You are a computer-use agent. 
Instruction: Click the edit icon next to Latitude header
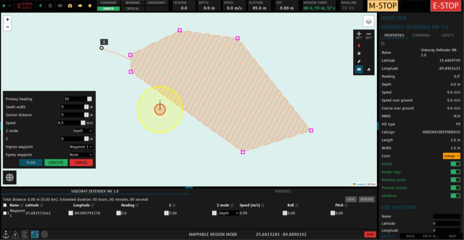click(x=42, y=205)
